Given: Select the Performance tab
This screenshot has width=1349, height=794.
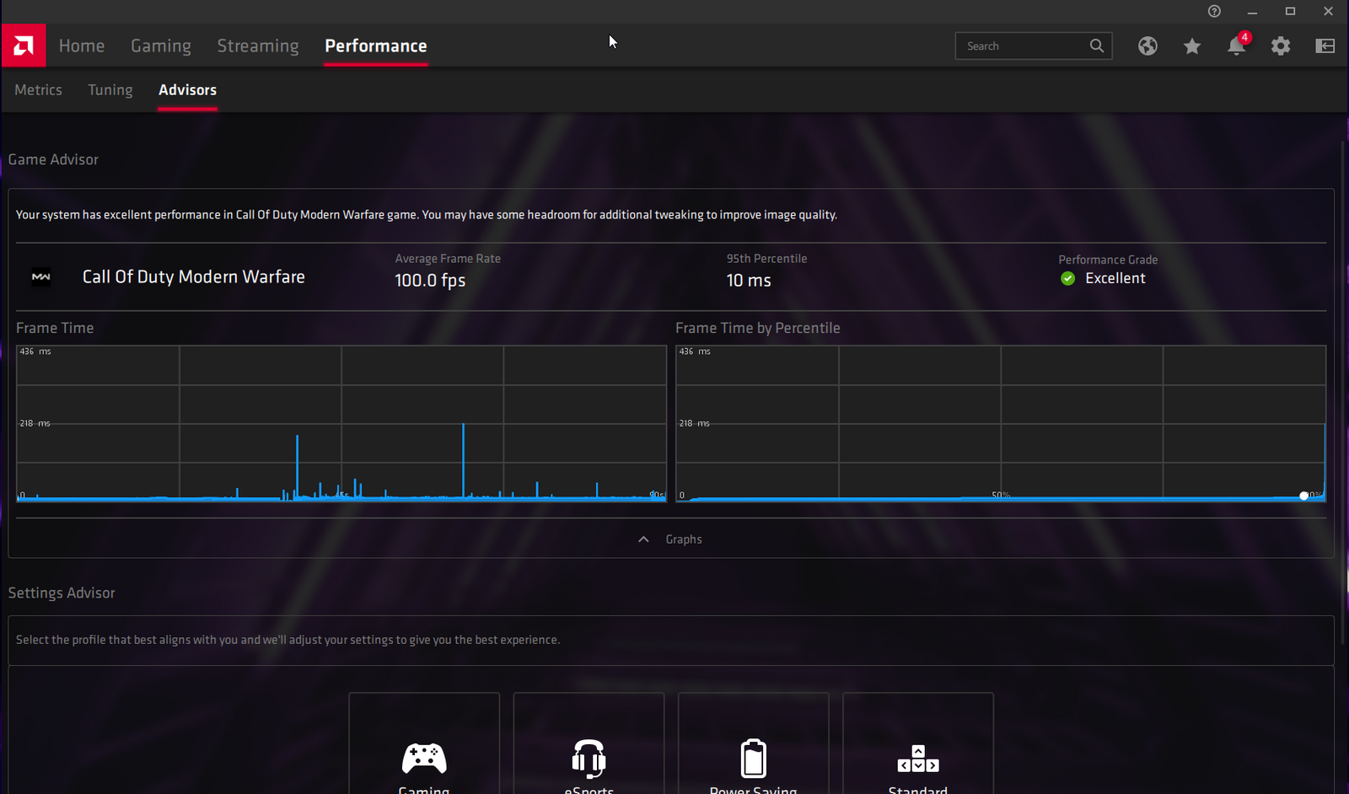Looking at the screenshot, I should 376,46.
